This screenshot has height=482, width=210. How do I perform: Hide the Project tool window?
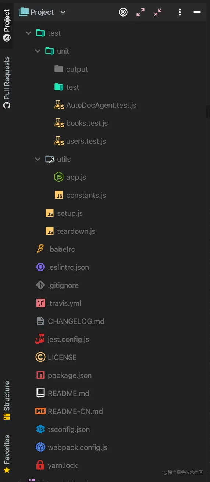click(197, 12)
